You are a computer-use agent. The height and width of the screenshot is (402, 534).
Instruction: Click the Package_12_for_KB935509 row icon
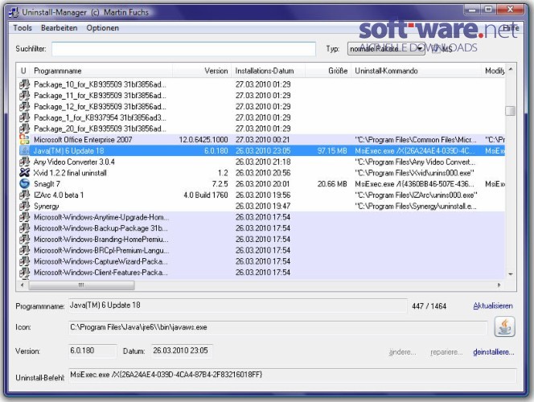click(x=24, y=107)
